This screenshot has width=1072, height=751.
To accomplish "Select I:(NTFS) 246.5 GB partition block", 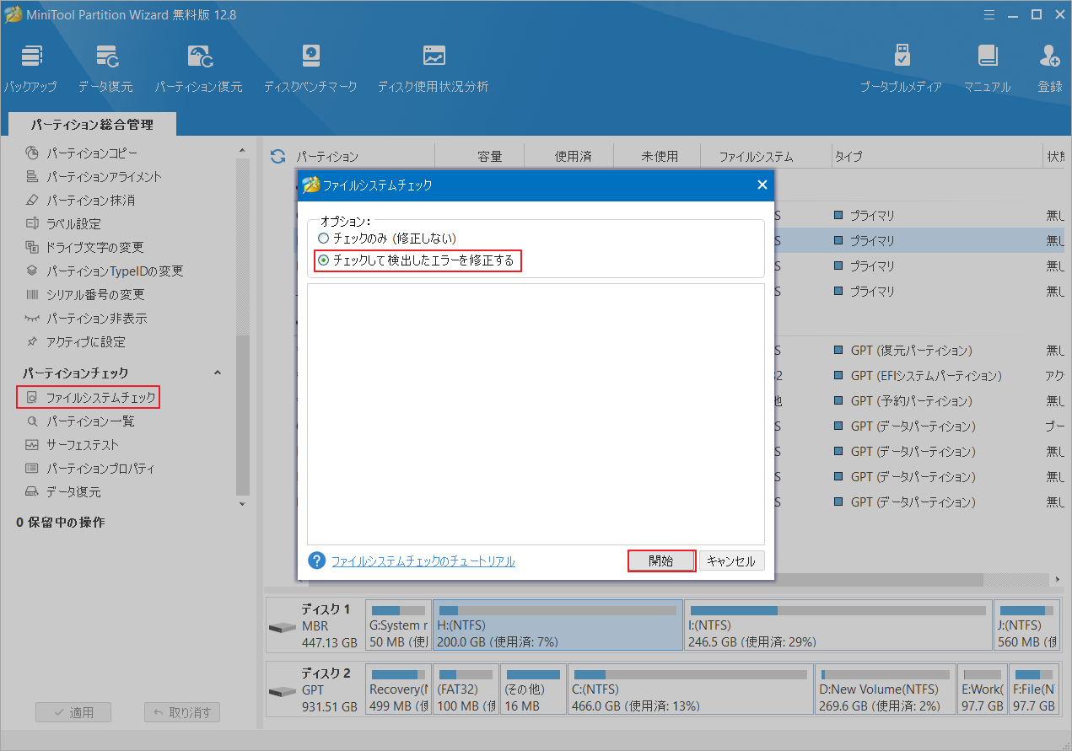I will click(x=838, y=625).
